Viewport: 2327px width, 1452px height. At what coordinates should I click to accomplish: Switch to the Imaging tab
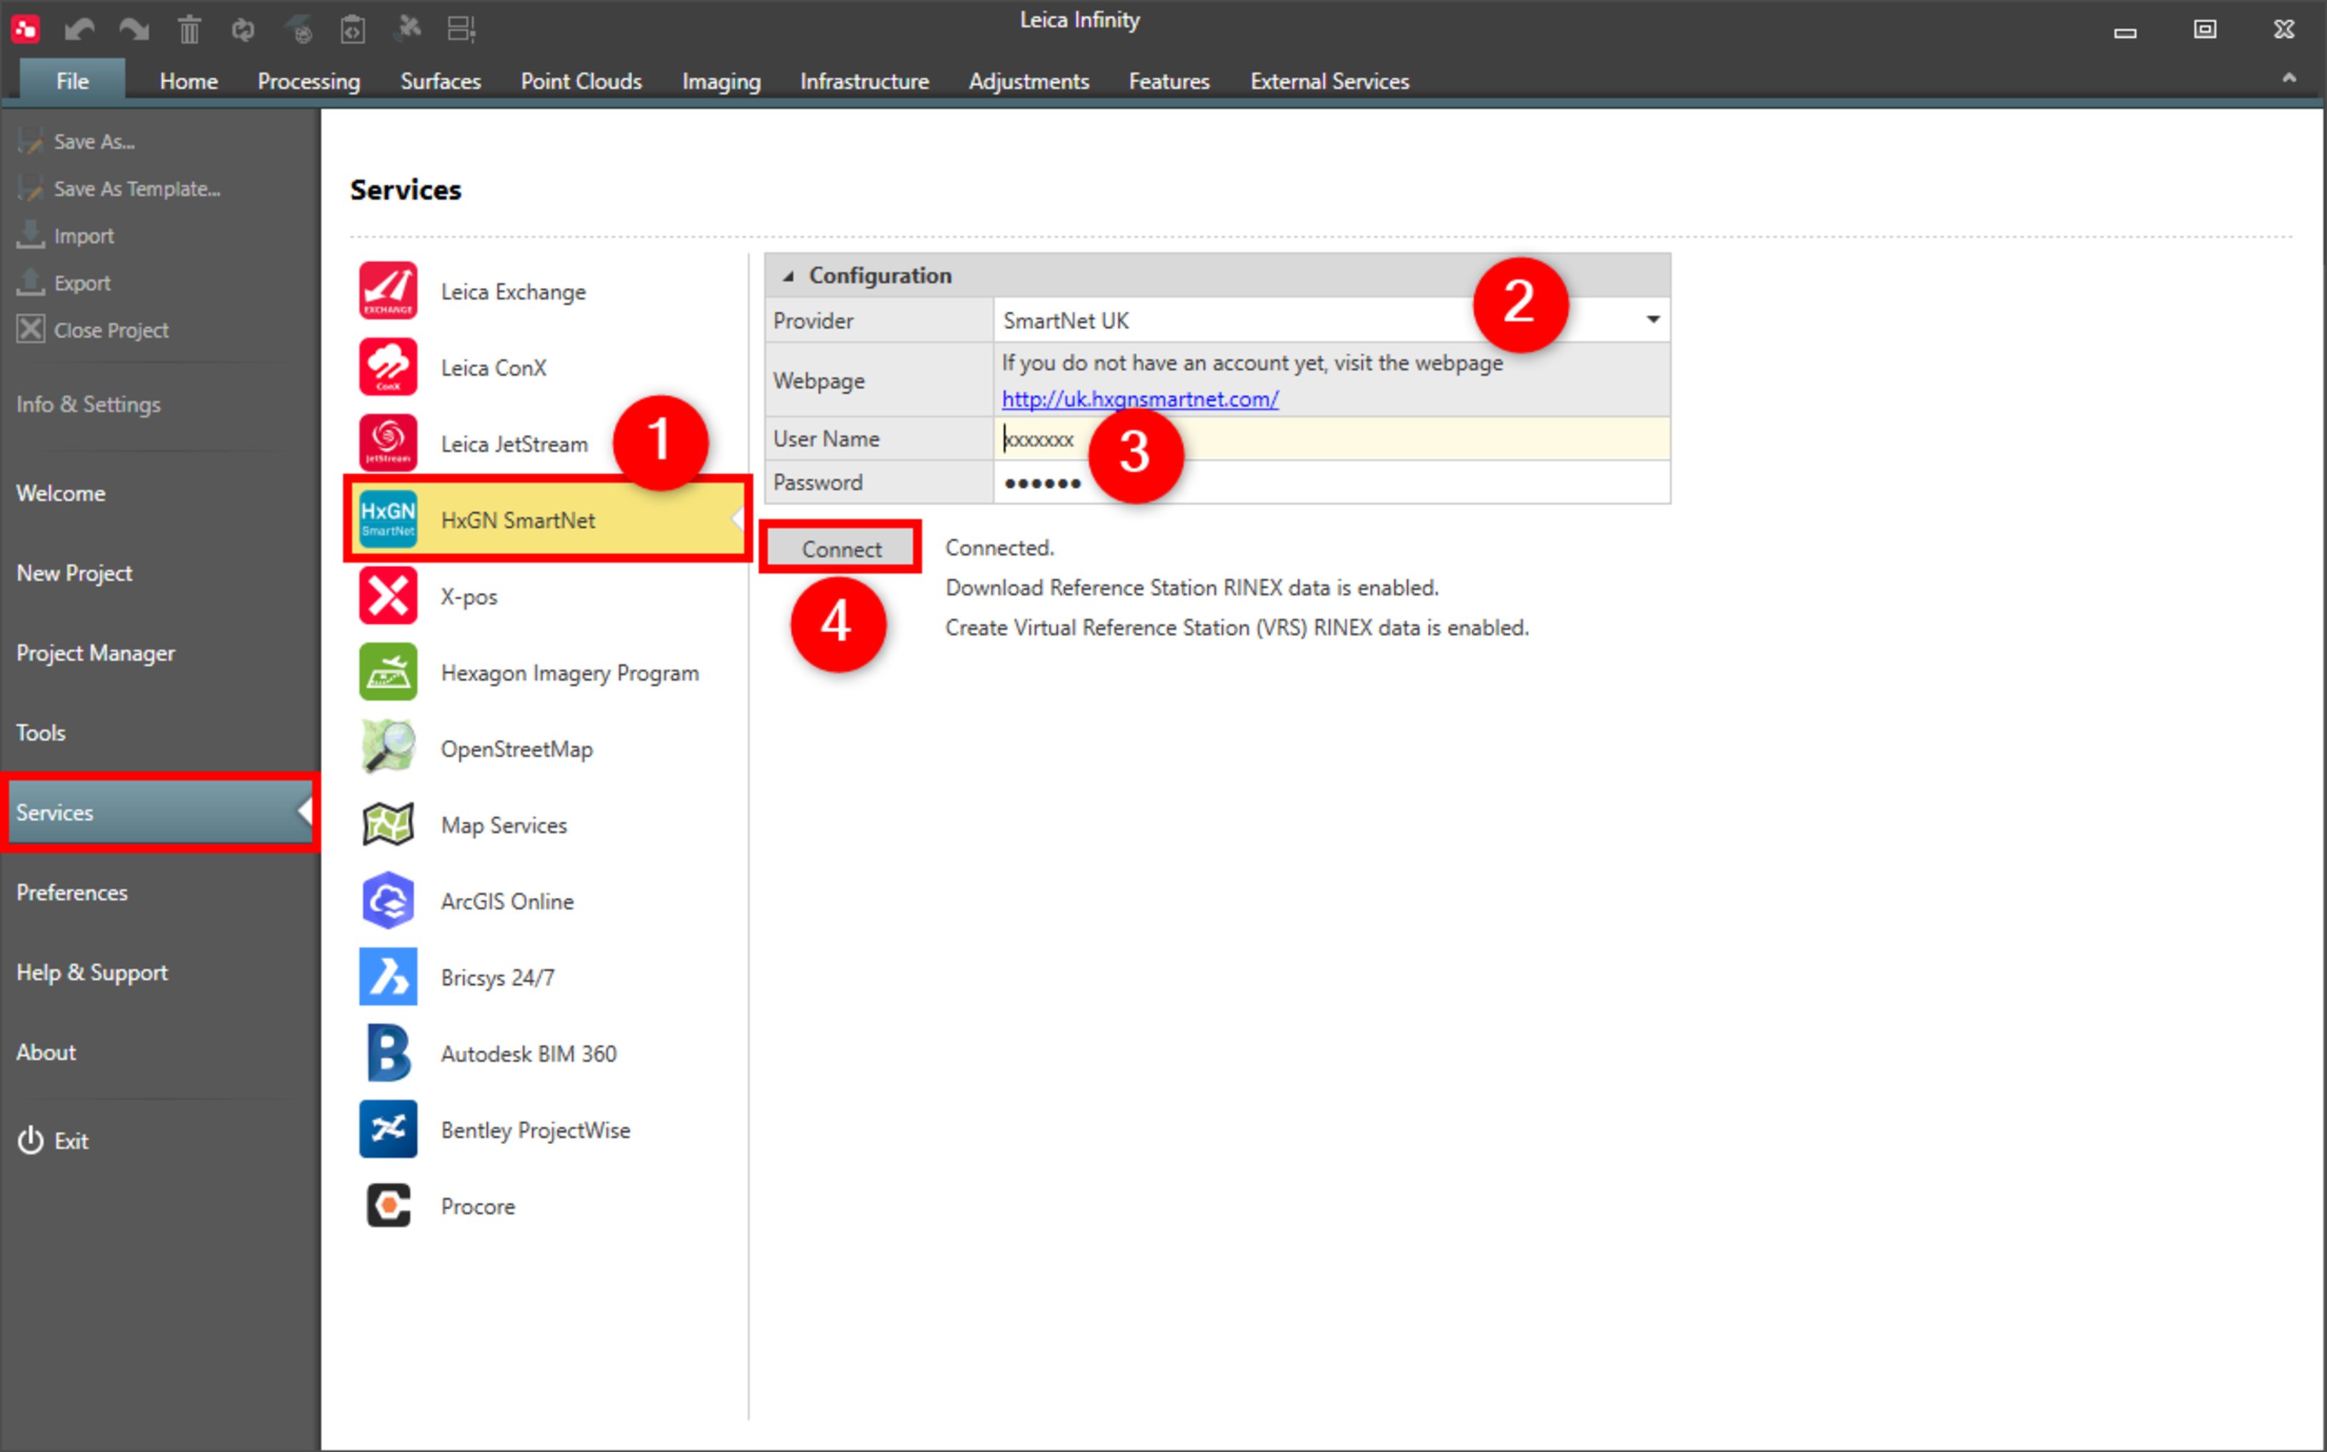point(721,81)
